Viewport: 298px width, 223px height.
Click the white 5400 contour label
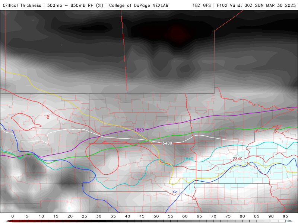(167, 143)
